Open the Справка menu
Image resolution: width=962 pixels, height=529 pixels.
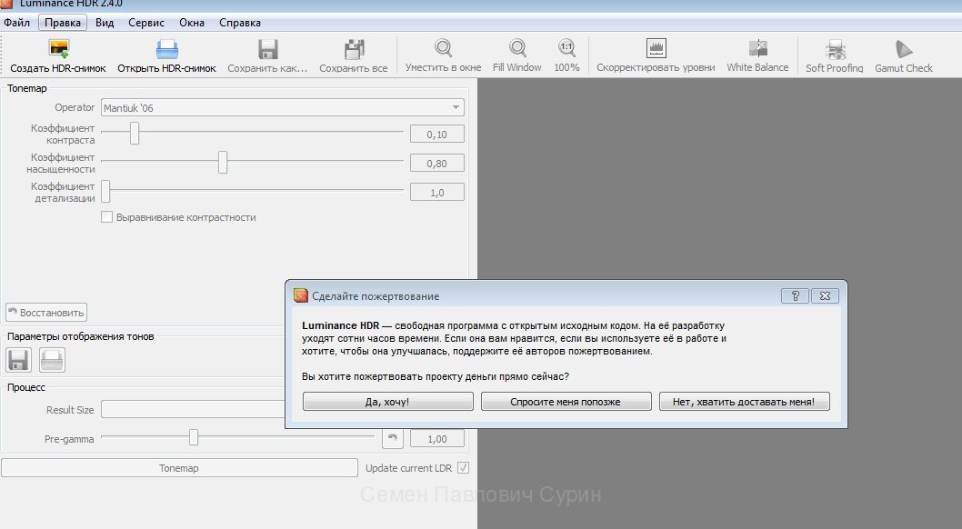pyautogui.click(x=240, y=23)
